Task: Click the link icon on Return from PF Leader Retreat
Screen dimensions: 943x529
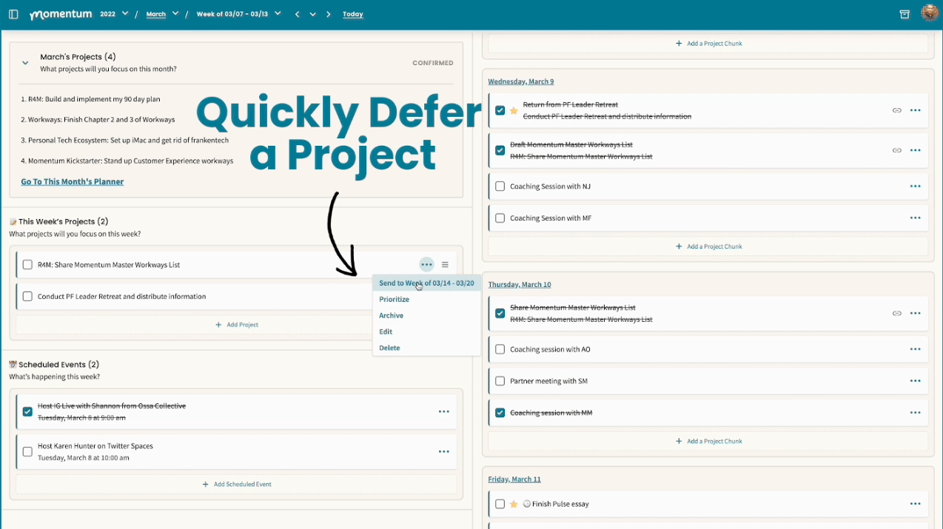Action: click(897, 109)
